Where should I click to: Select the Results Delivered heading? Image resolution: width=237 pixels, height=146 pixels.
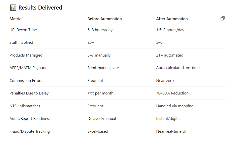pyautogui.click(x=40, y=8)
